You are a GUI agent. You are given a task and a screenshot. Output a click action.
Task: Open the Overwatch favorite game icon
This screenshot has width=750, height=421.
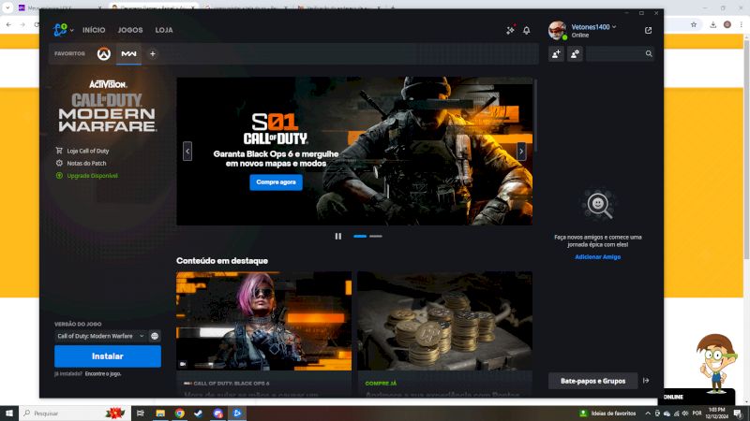[x=104, y=54]
